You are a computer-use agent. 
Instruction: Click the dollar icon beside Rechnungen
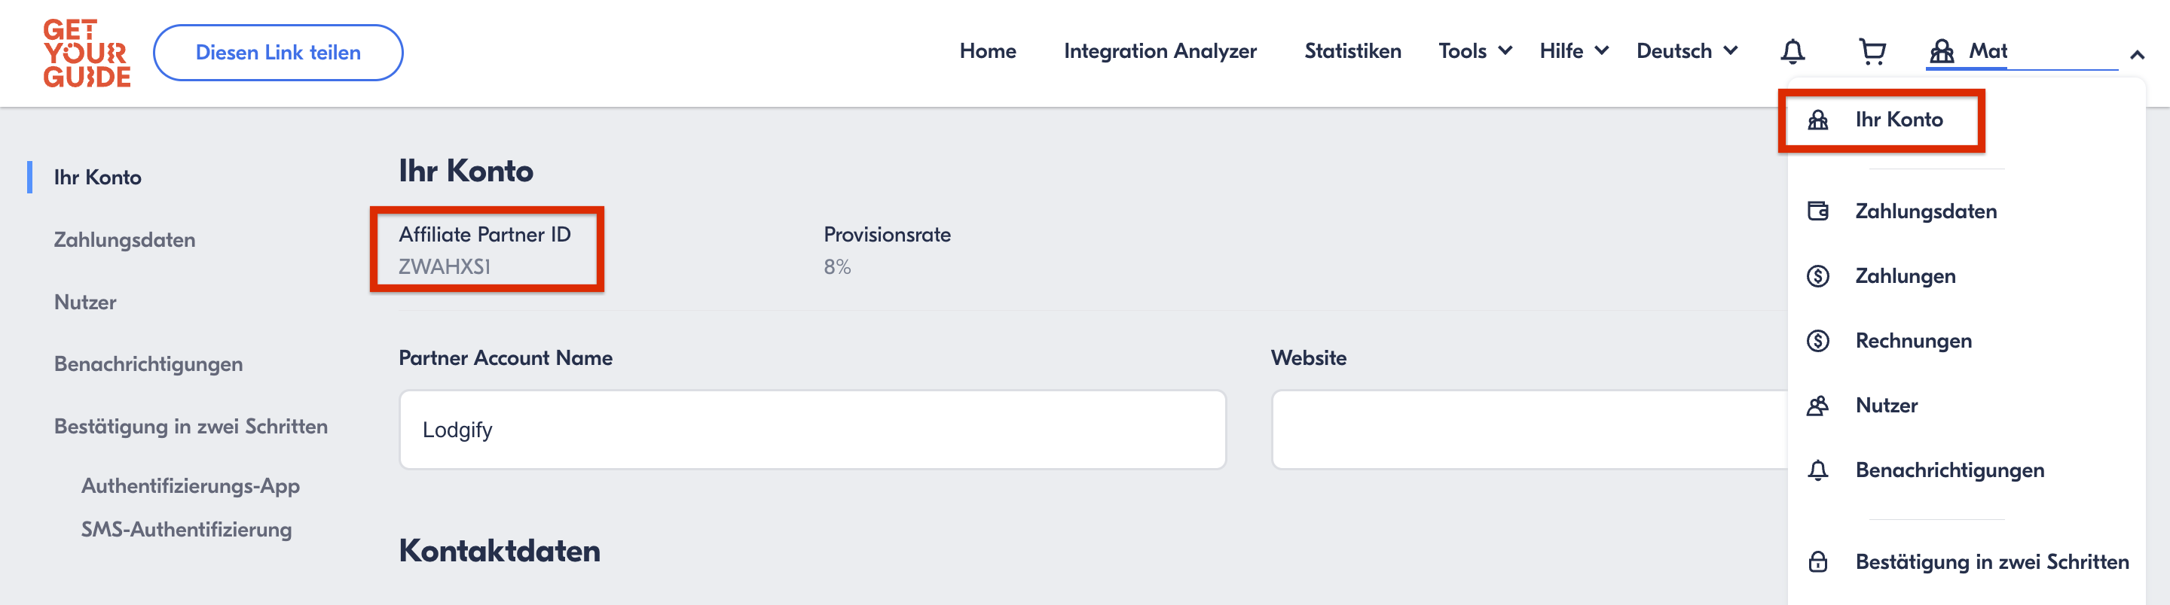point(1817,341)
